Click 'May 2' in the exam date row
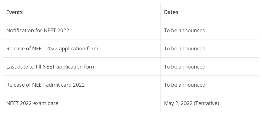This screenshot has height=114, width=262. pos(171,103)
